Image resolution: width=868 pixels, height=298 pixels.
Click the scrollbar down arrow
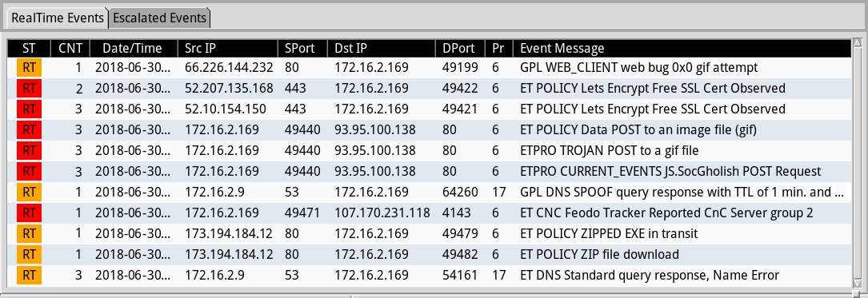click(858, 284)
